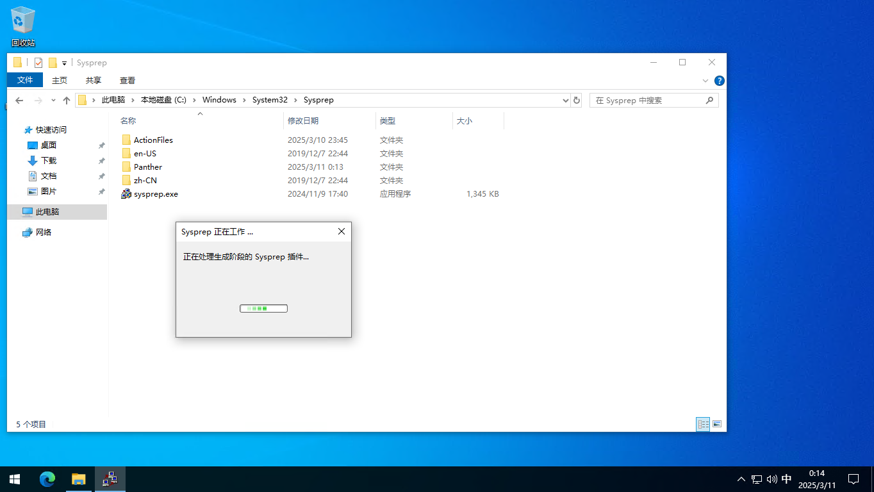Open the address bar history dropdown
874x492 pixels.
point(566,101)
